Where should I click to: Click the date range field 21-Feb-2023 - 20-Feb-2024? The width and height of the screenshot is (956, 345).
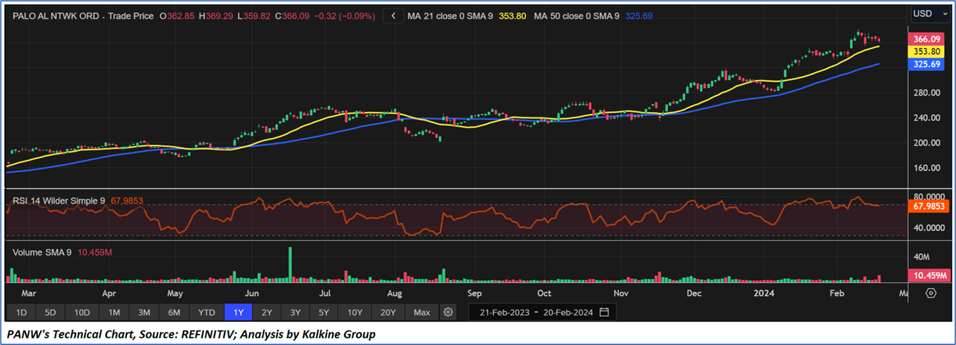click(542, 312)
